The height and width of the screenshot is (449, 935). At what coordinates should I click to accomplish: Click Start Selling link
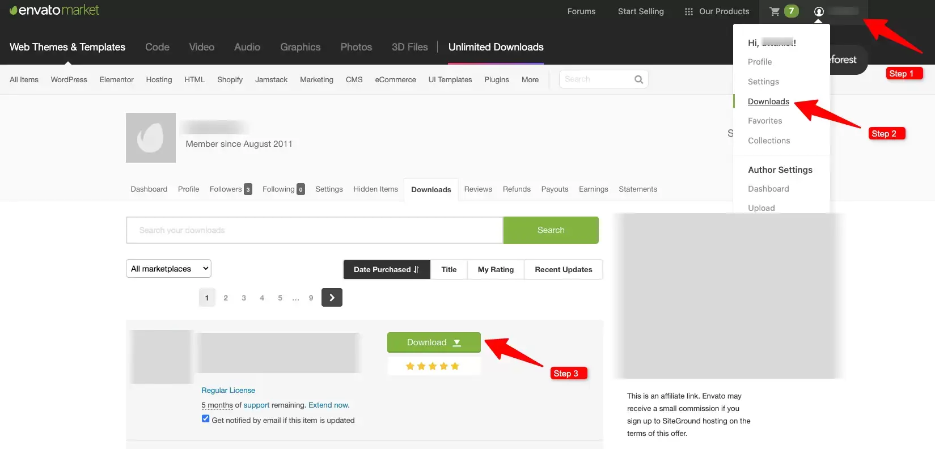point(641,11)
